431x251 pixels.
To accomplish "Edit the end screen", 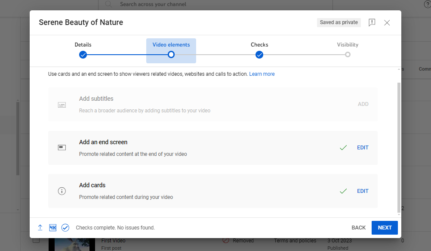I will pos(363,148).
